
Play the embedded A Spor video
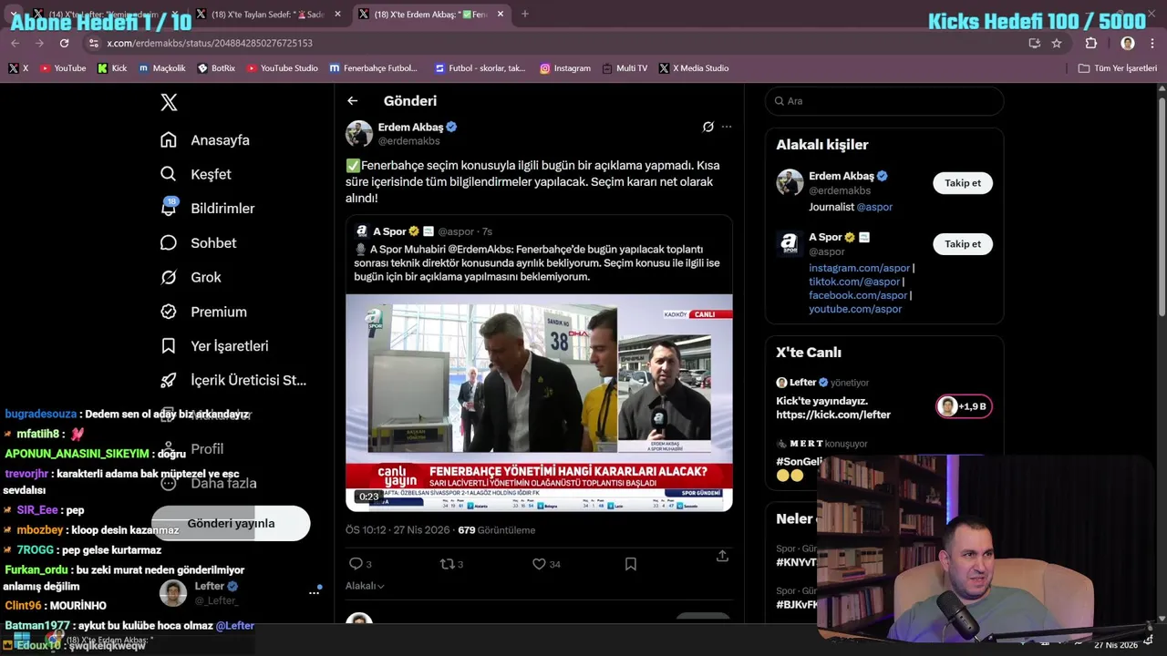539,402
